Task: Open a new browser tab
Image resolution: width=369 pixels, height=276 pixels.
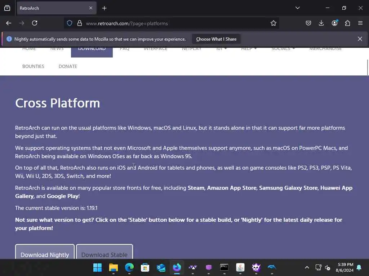Action: 104,8
